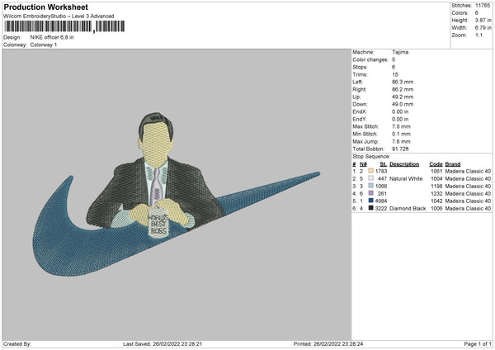Click the Max Stitch value 7.0 mm

pos(401,126)
